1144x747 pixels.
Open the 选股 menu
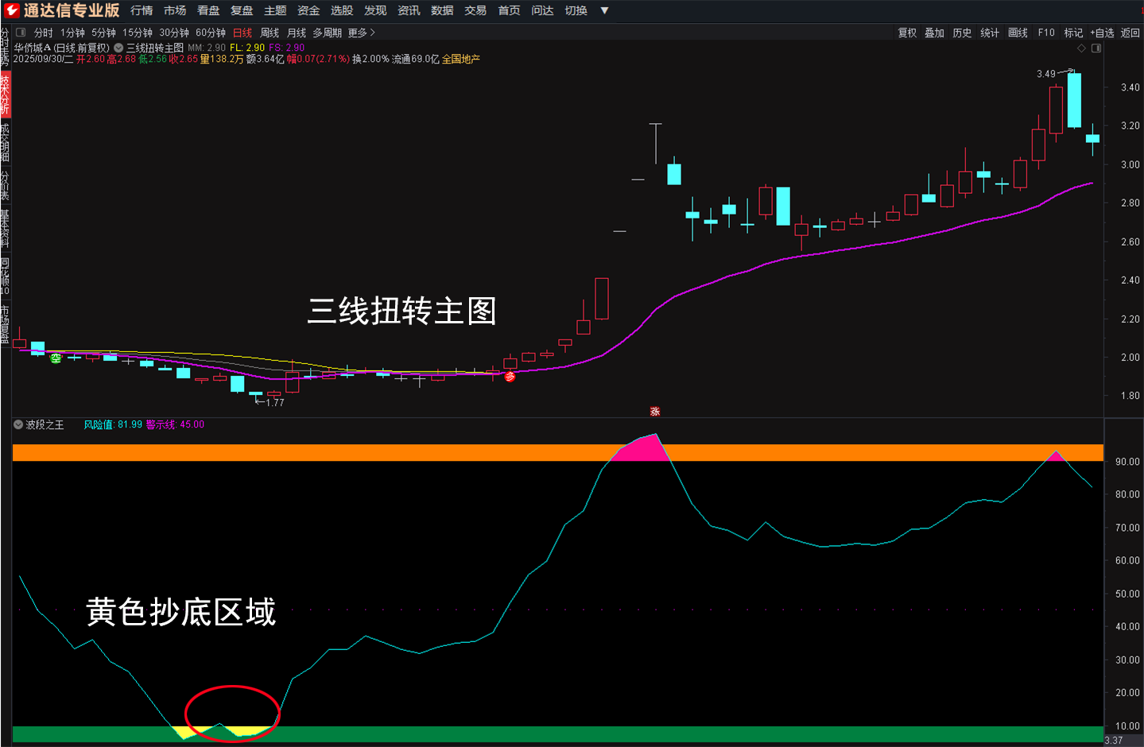pyautogui.click(x=341, y=10)
